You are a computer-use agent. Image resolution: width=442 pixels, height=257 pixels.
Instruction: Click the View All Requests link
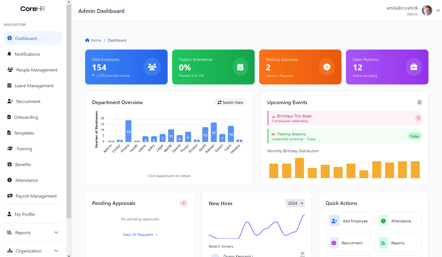140,234
